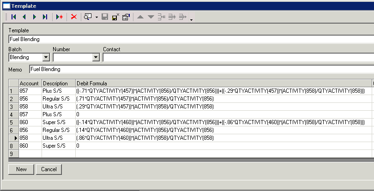This screenshot has width=374, height=191.
Task: Open the Number dropdown list
Action: tap(96, 58)
